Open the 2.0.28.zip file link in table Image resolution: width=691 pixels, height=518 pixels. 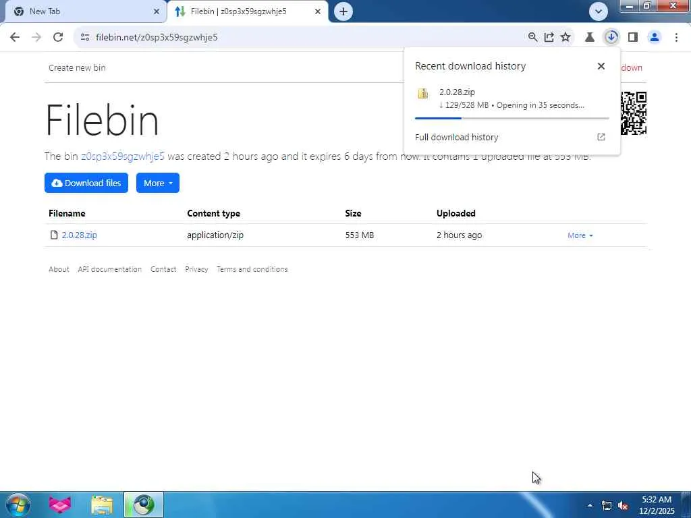pyautogui.click(x=80, y=235)
